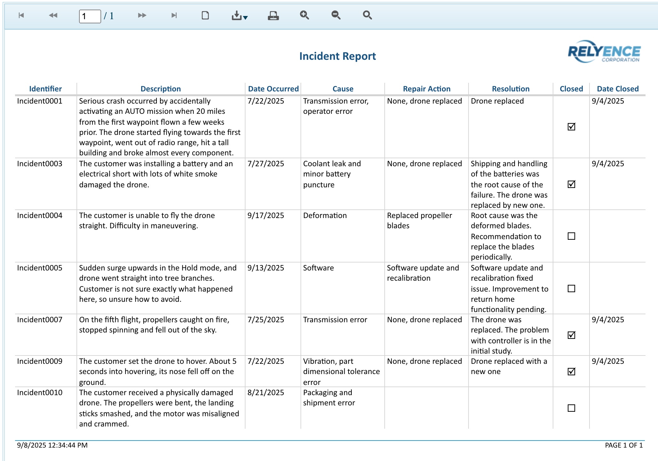Jump to the last page
The height and width of the screenshot is (461, 658).
(x=174, y=15)
